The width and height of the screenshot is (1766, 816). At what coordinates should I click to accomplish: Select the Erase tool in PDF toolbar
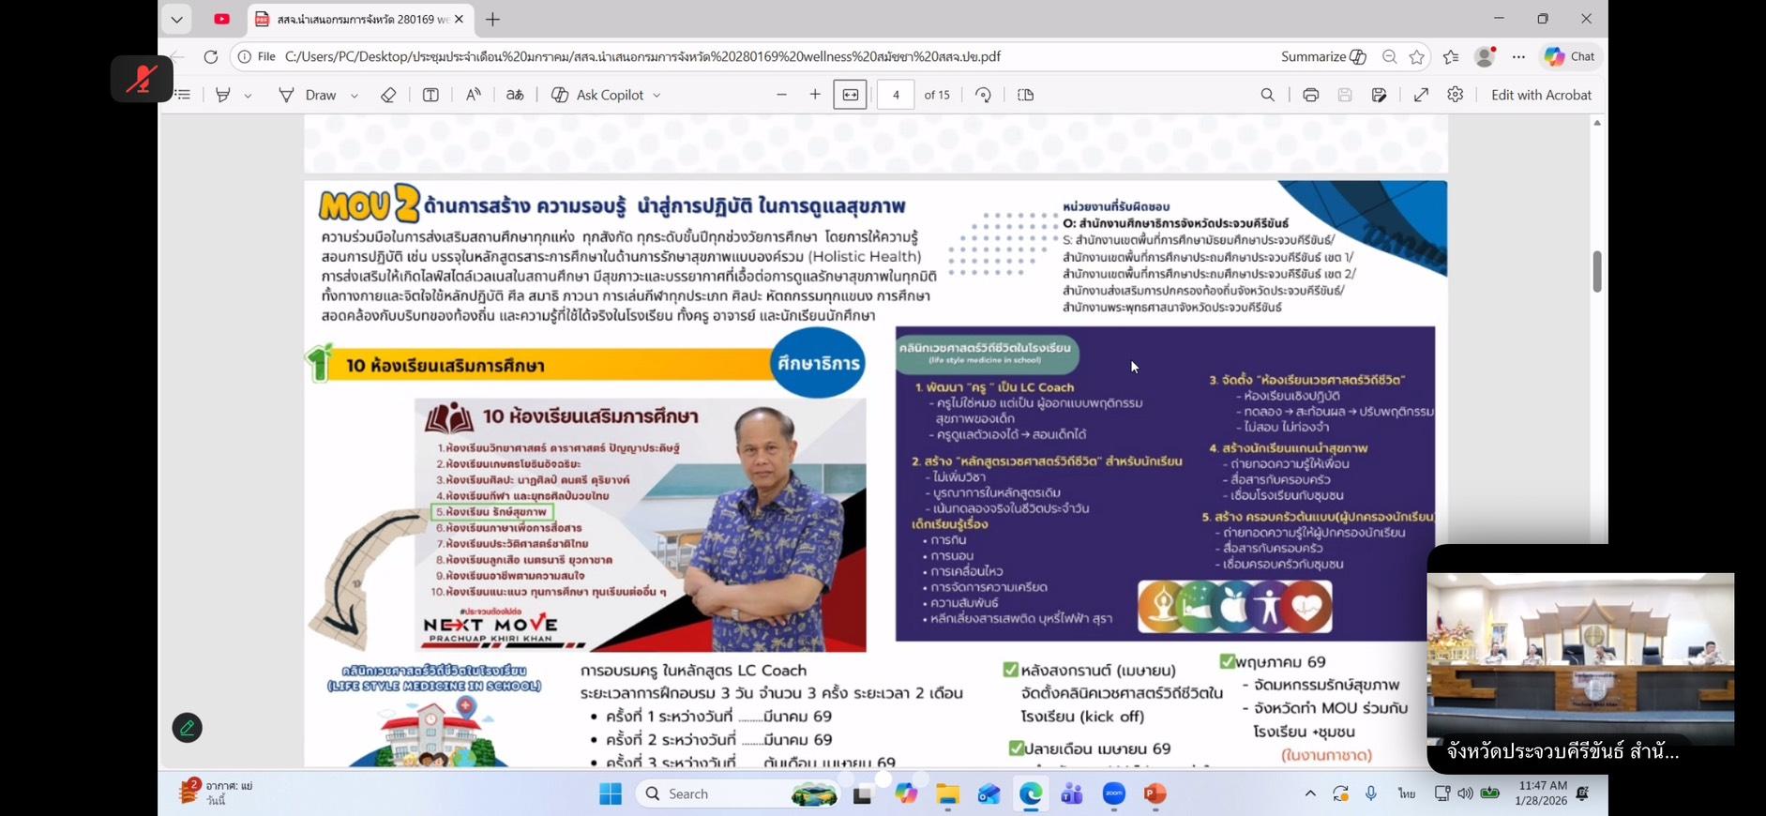point(388,95)
